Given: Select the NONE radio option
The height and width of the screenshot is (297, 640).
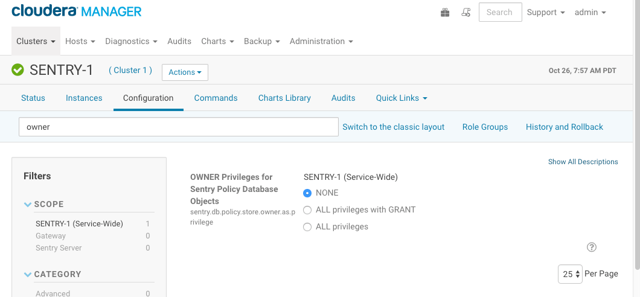Looking at the screenshot, I should click(x=307, y=193).
